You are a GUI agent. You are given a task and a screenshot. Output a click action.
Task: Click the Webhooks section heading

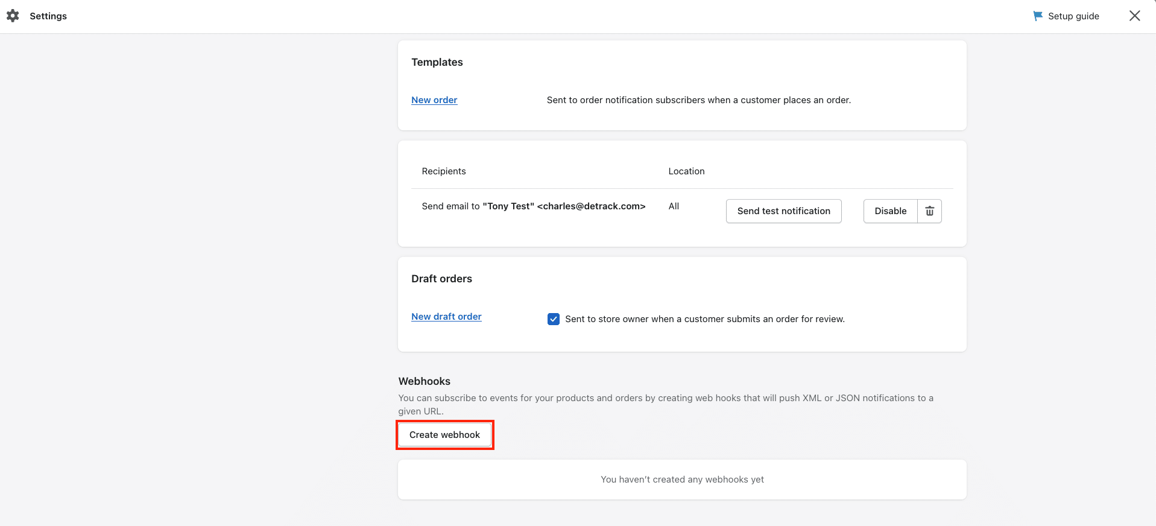(x=424, y=381)
